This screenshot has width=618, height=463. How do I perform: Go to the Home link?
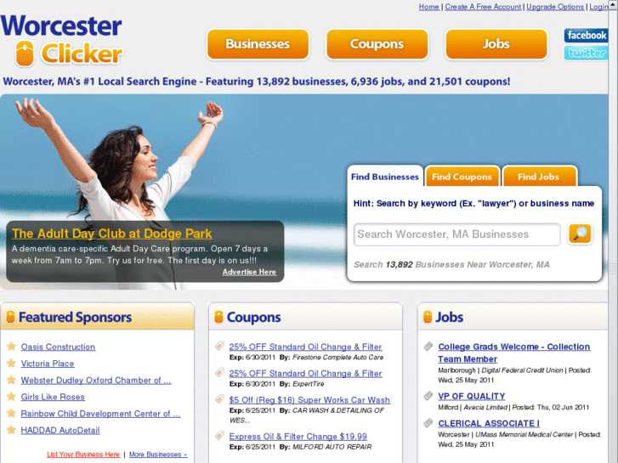[428, 7]
